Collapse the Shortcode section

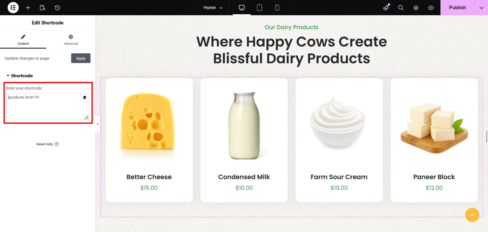point(20,76)
